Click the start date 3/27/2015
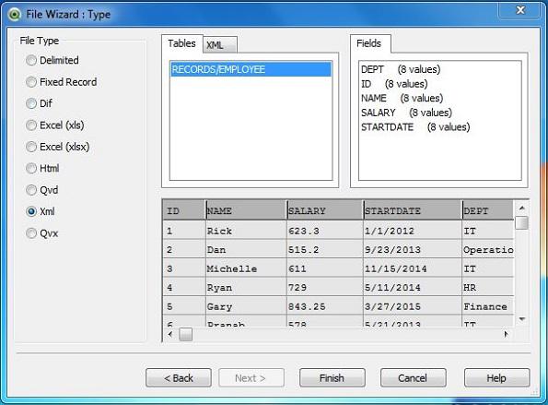 click(413, 306)
